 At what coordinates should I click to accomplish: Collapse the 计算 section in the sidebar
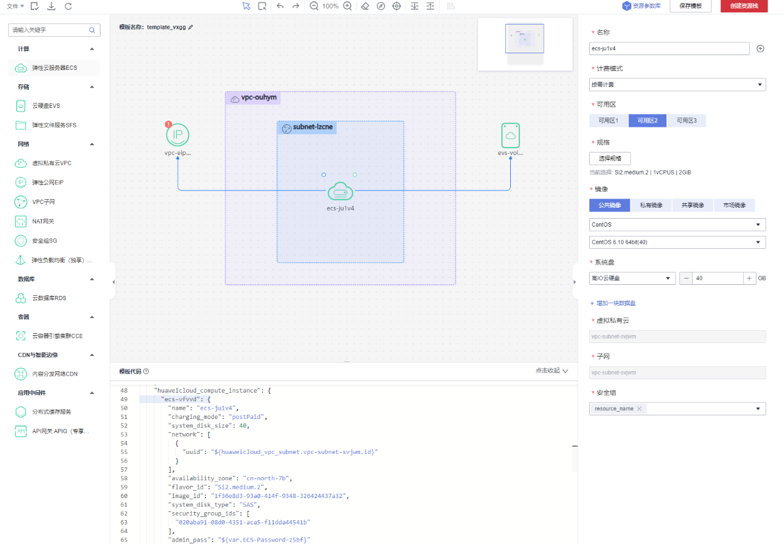coord(92,49)
